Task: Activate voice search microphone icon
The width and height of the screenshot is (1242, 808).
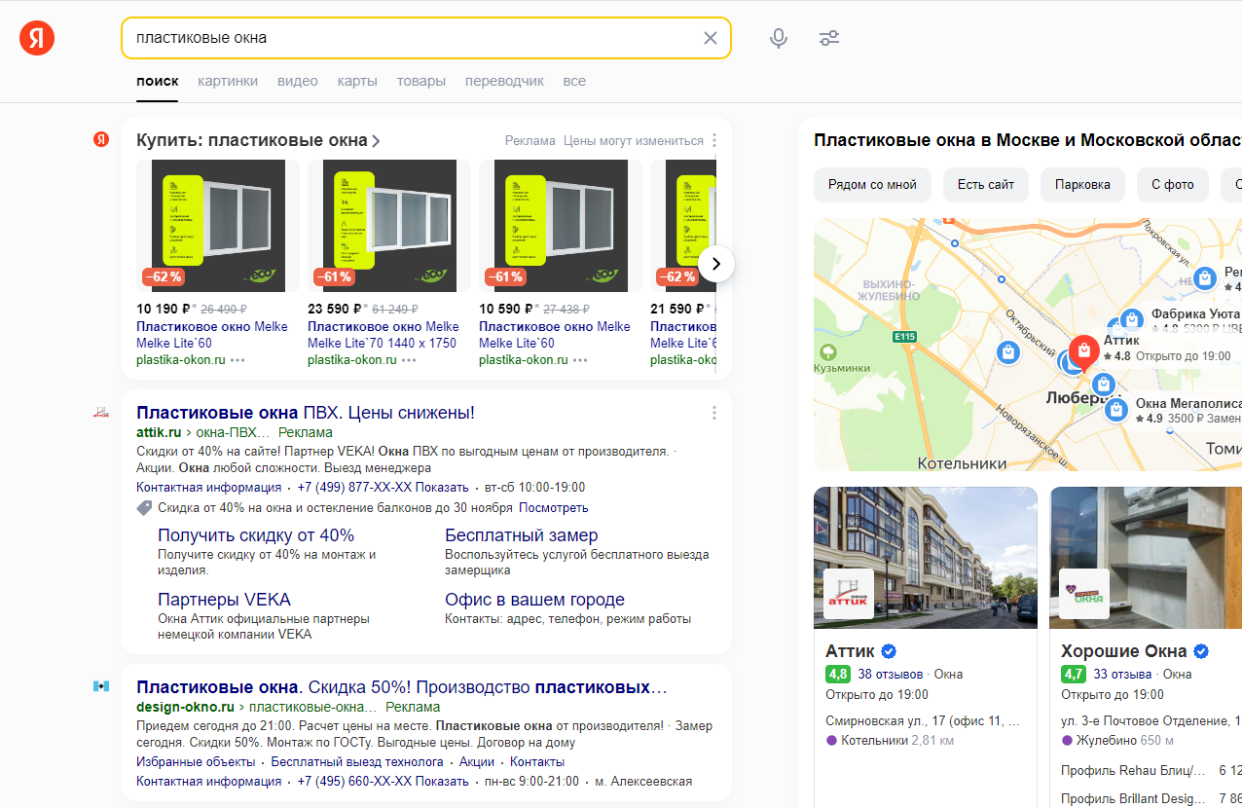Action: (778, 38)
